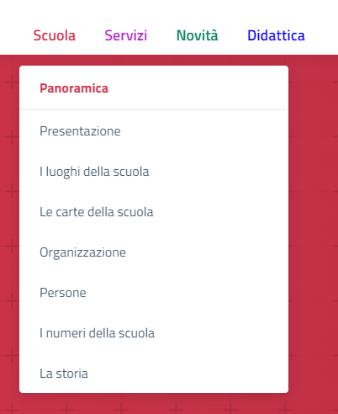Select Didattica in the top navigation
Image resolution: width=338 pixels, height=414 pixels.
(276, 35)
